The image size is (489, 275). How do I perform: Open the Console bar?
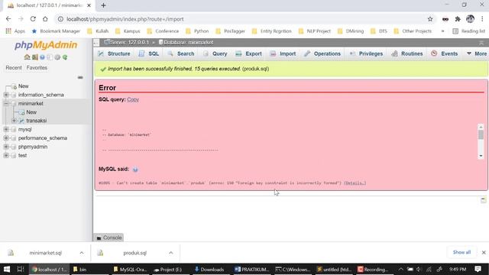[x=108, y=238]
